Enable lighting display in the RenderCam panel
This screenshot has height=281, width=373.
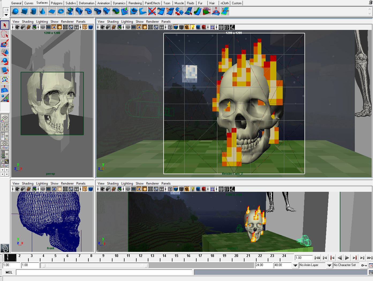click(x=192, y=27)
